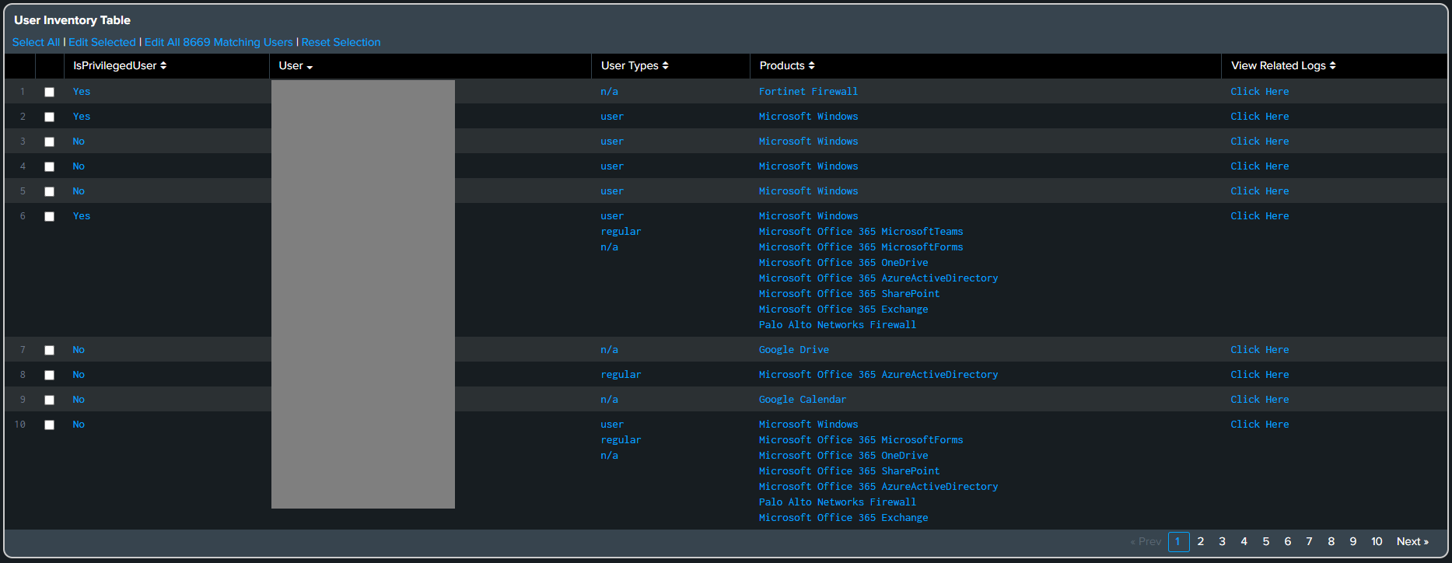Click the sort arrow beside the User header

pyautogui.click(x=310, y=67)
